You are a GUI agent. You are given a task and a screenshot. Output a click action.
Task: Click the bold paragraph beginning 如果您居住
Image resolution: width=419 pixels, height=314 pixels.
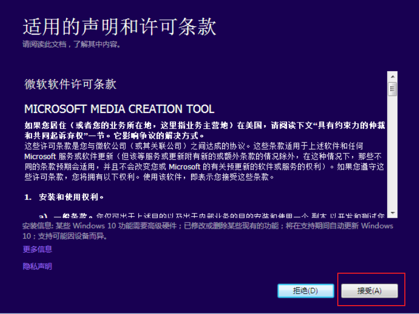pyautogui.click(x=205, y=130)
